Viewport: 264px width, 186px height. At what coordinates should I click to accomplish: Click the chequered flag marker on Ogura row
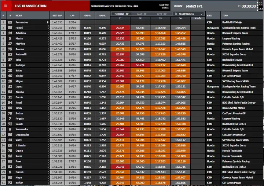coord(49,151)
